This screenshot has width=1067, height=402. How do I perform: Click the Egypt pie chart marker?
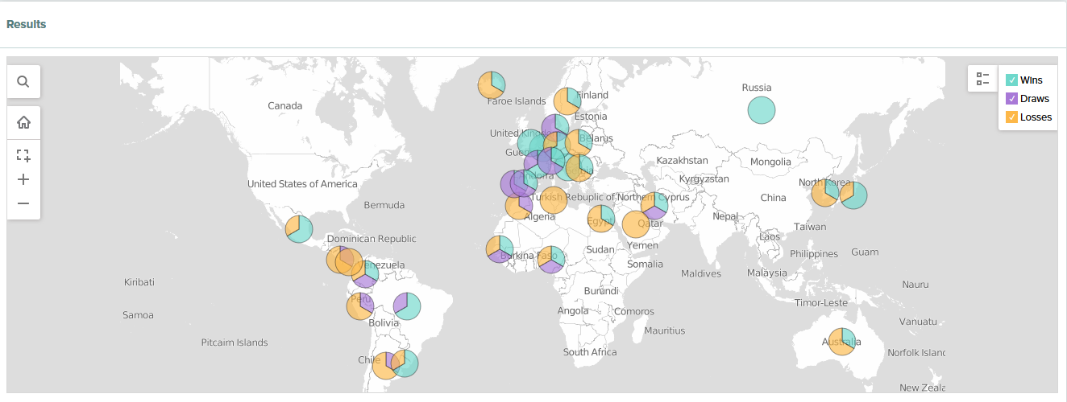click(601, 218)
